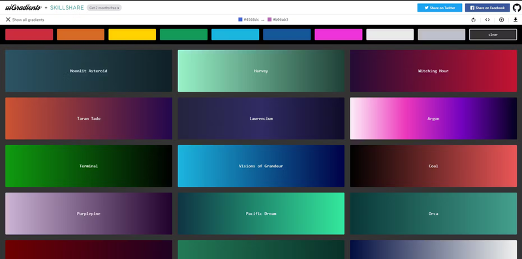Clear the color filter
Image resolution: width=522 pixels, height=259 pixels.
493,34
